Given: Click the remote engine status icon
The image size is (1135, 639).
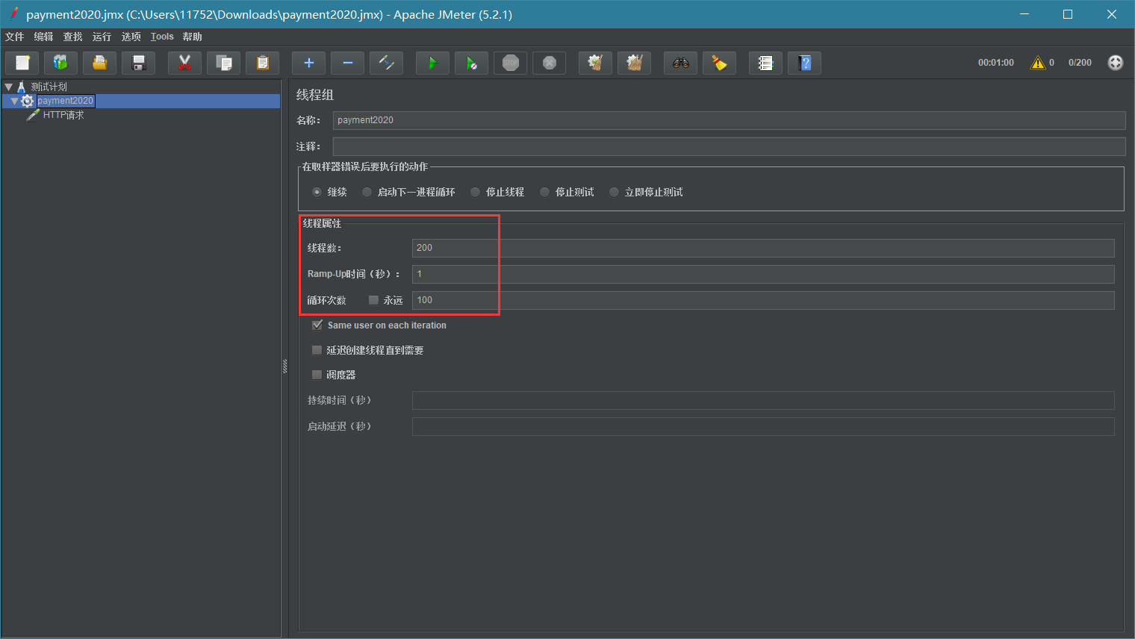Looking at the screenshot, I should [1116, 63].
